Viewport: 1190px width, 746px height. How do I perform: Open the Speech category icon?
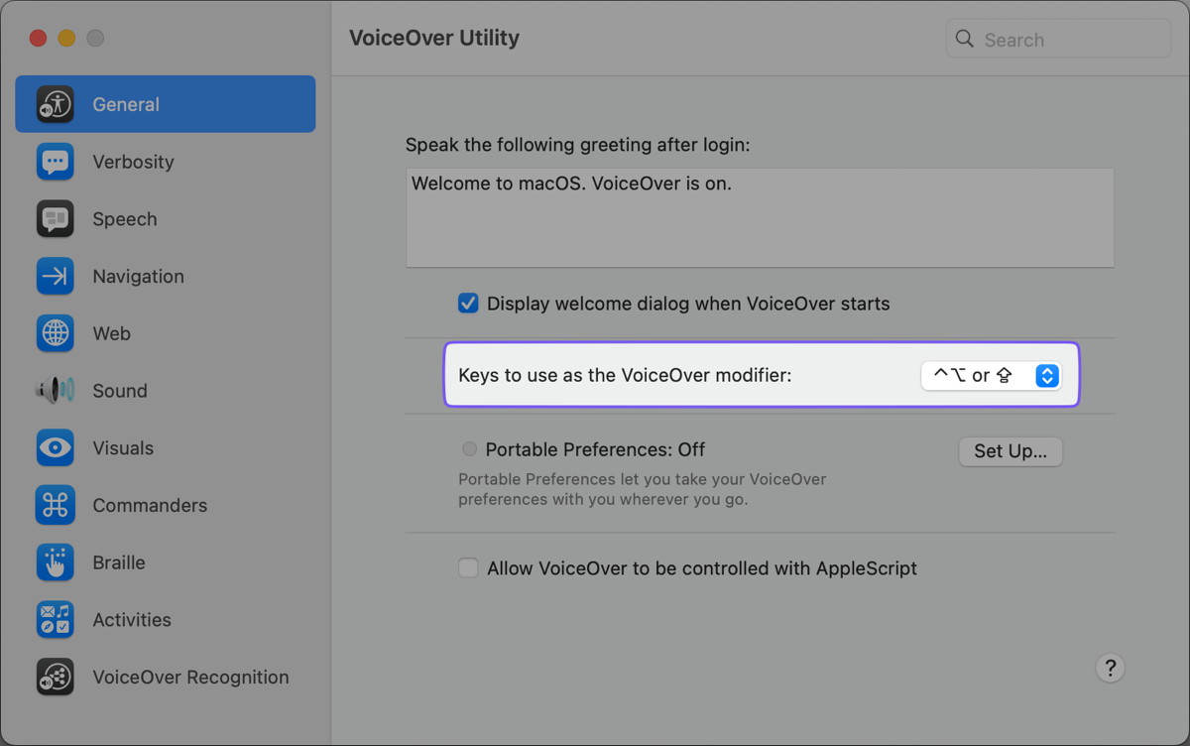click(x=56, y=219)
